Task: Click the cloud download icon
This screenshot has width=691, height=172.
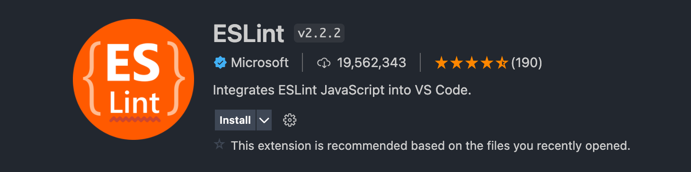Action: point(324,62)
